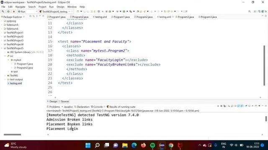Expand the test-output folder node
The width and height of the screenshot is (268, 150).
[x=5, y=80]
